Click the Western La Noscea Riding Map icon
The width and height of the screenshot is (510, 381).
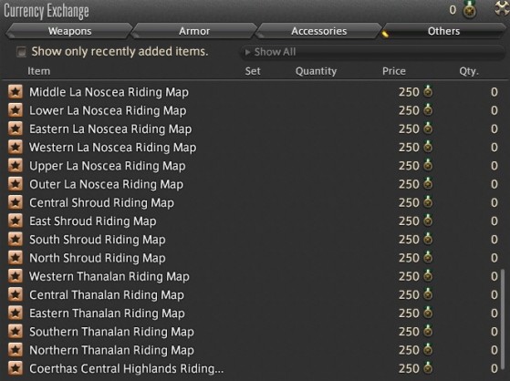tap(16, 147)
